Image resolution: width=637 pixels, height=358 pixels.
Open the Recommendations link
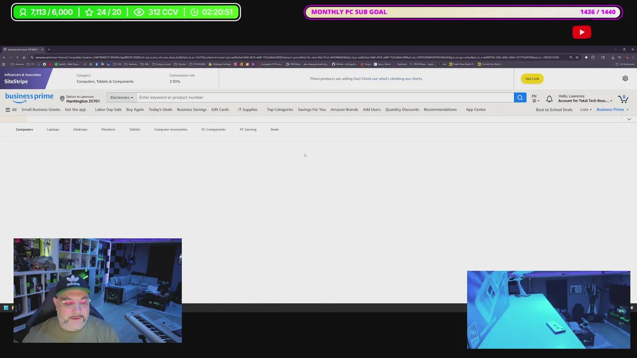coord(440,109)
